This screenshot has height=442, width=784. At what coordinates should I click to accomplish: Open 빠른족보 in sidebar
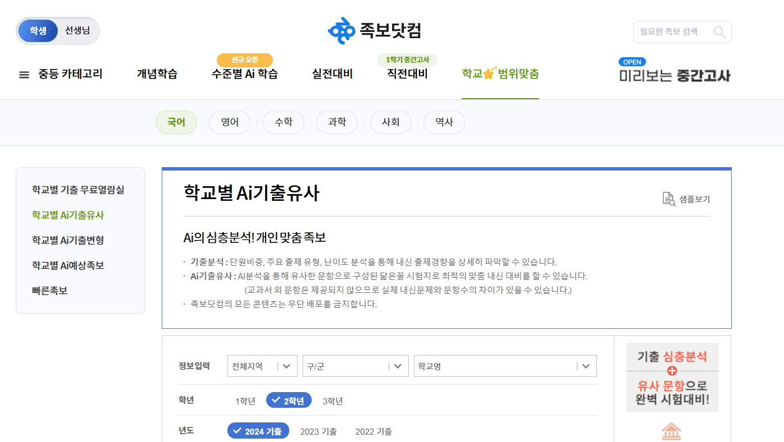tap(49, 291)
